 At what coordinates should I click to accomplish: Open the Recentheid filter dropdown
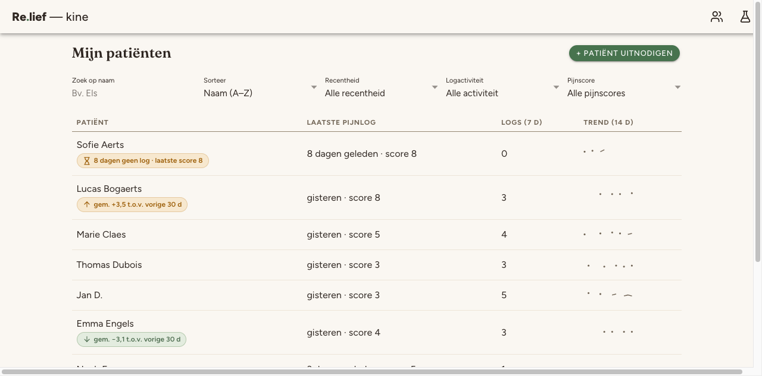(382, 93)
